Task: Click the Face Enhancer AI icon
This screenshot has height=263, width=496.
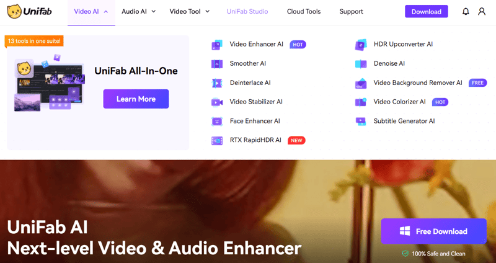Action: tap(217, 122)
